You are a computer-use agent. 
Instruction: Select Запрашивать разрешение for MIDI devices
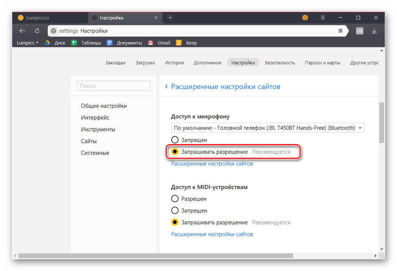point(175,222)
